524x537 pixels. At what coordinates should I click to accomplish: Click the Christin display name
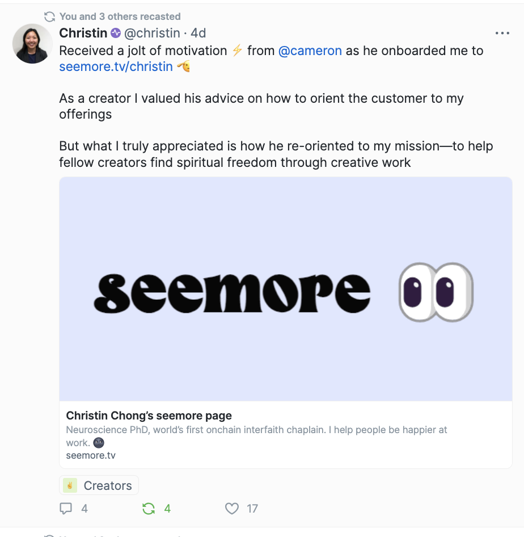point(83,33)
